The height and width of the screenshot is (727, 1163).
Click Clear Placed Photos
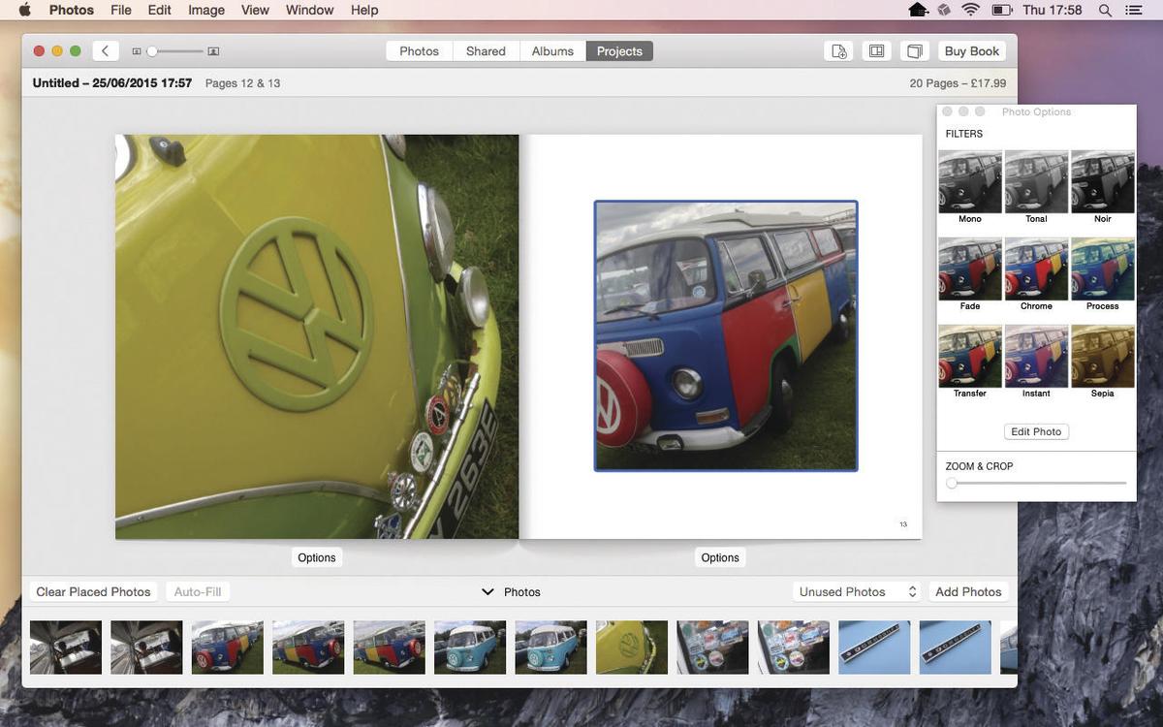93,591
